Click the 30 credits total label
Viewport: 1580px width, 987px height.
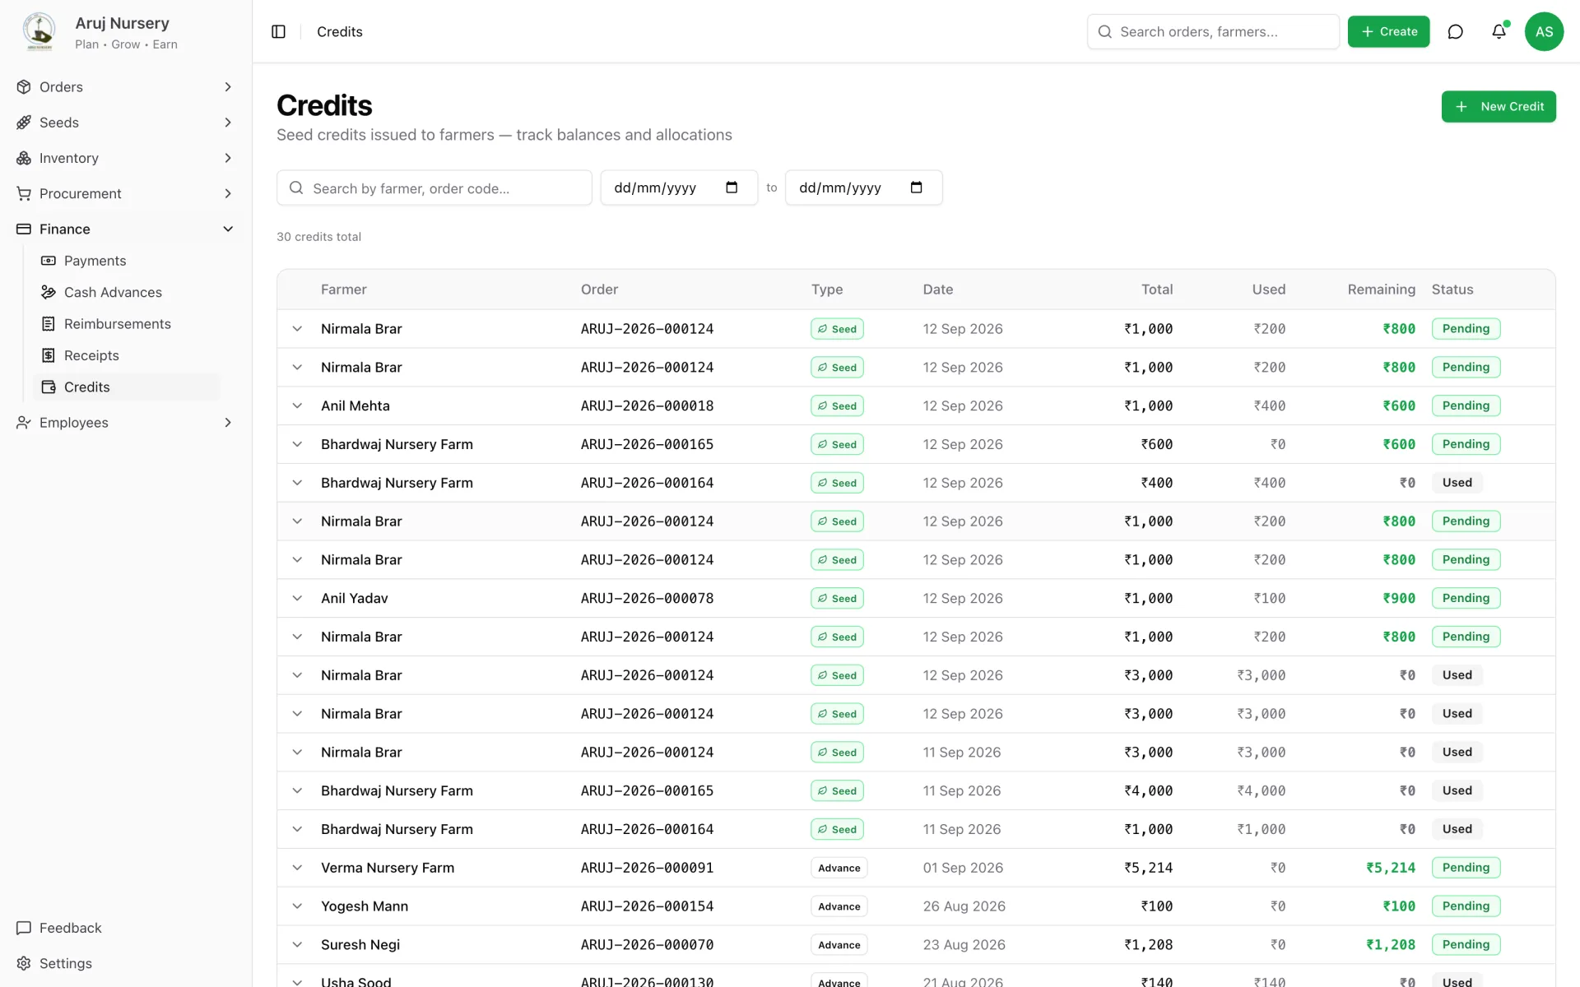(318, 237)
